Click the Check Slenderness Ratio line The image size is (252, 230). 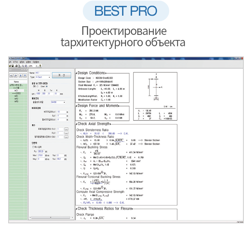(92, 130)
